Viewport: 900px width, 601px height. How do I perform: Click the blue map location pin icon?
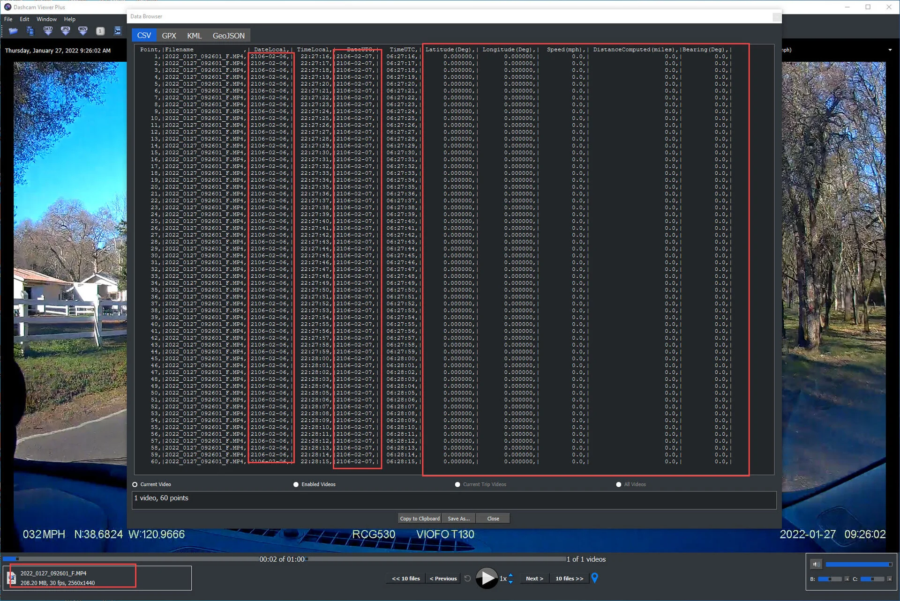[x=594, y=578]
